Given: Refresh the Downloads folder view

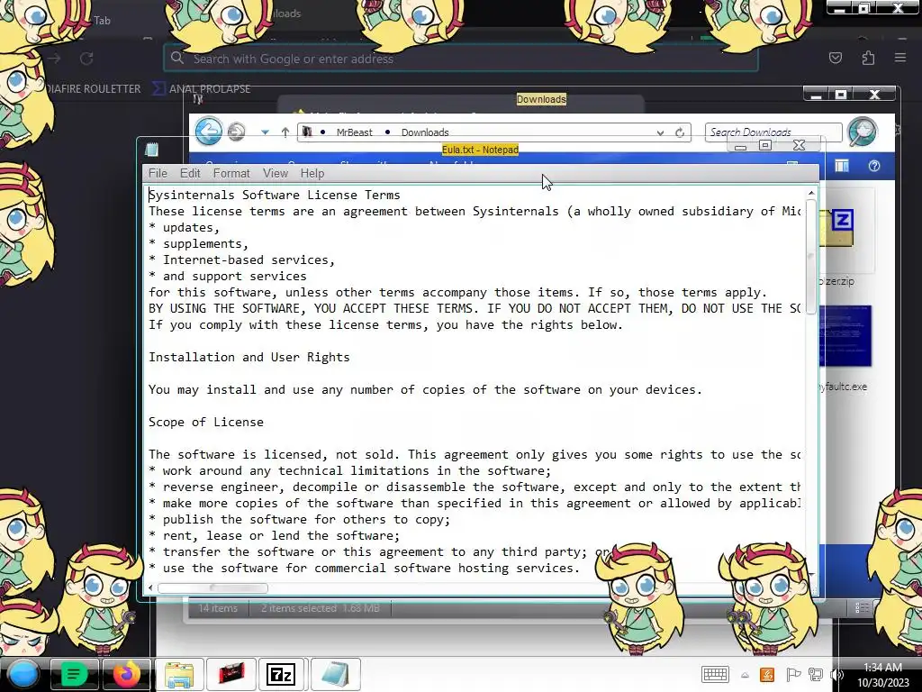Looking at the screenshot, I should tap(680, 132).
